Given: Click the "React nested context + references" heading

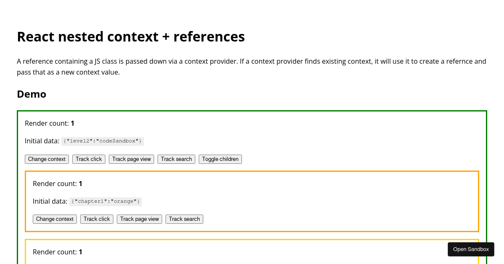Looking at the screenshot, I should click(131, 37).
